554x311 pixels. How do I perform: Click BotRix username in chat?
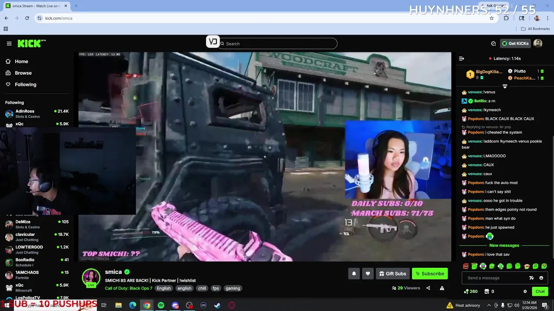pos(480,101)
